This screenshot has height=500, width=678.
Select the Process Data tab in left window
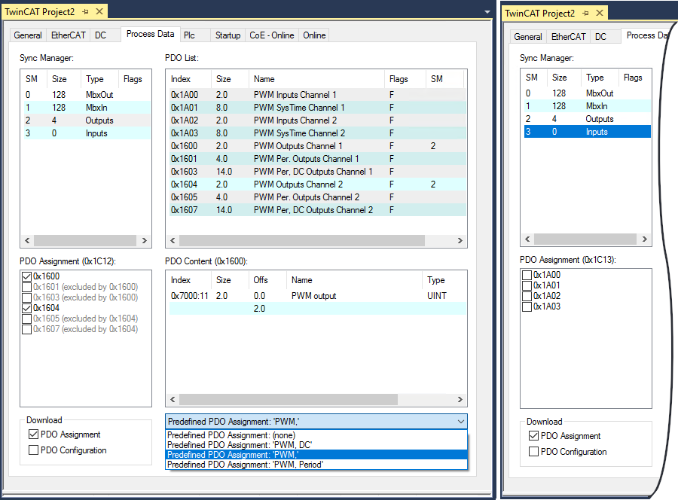150,34
